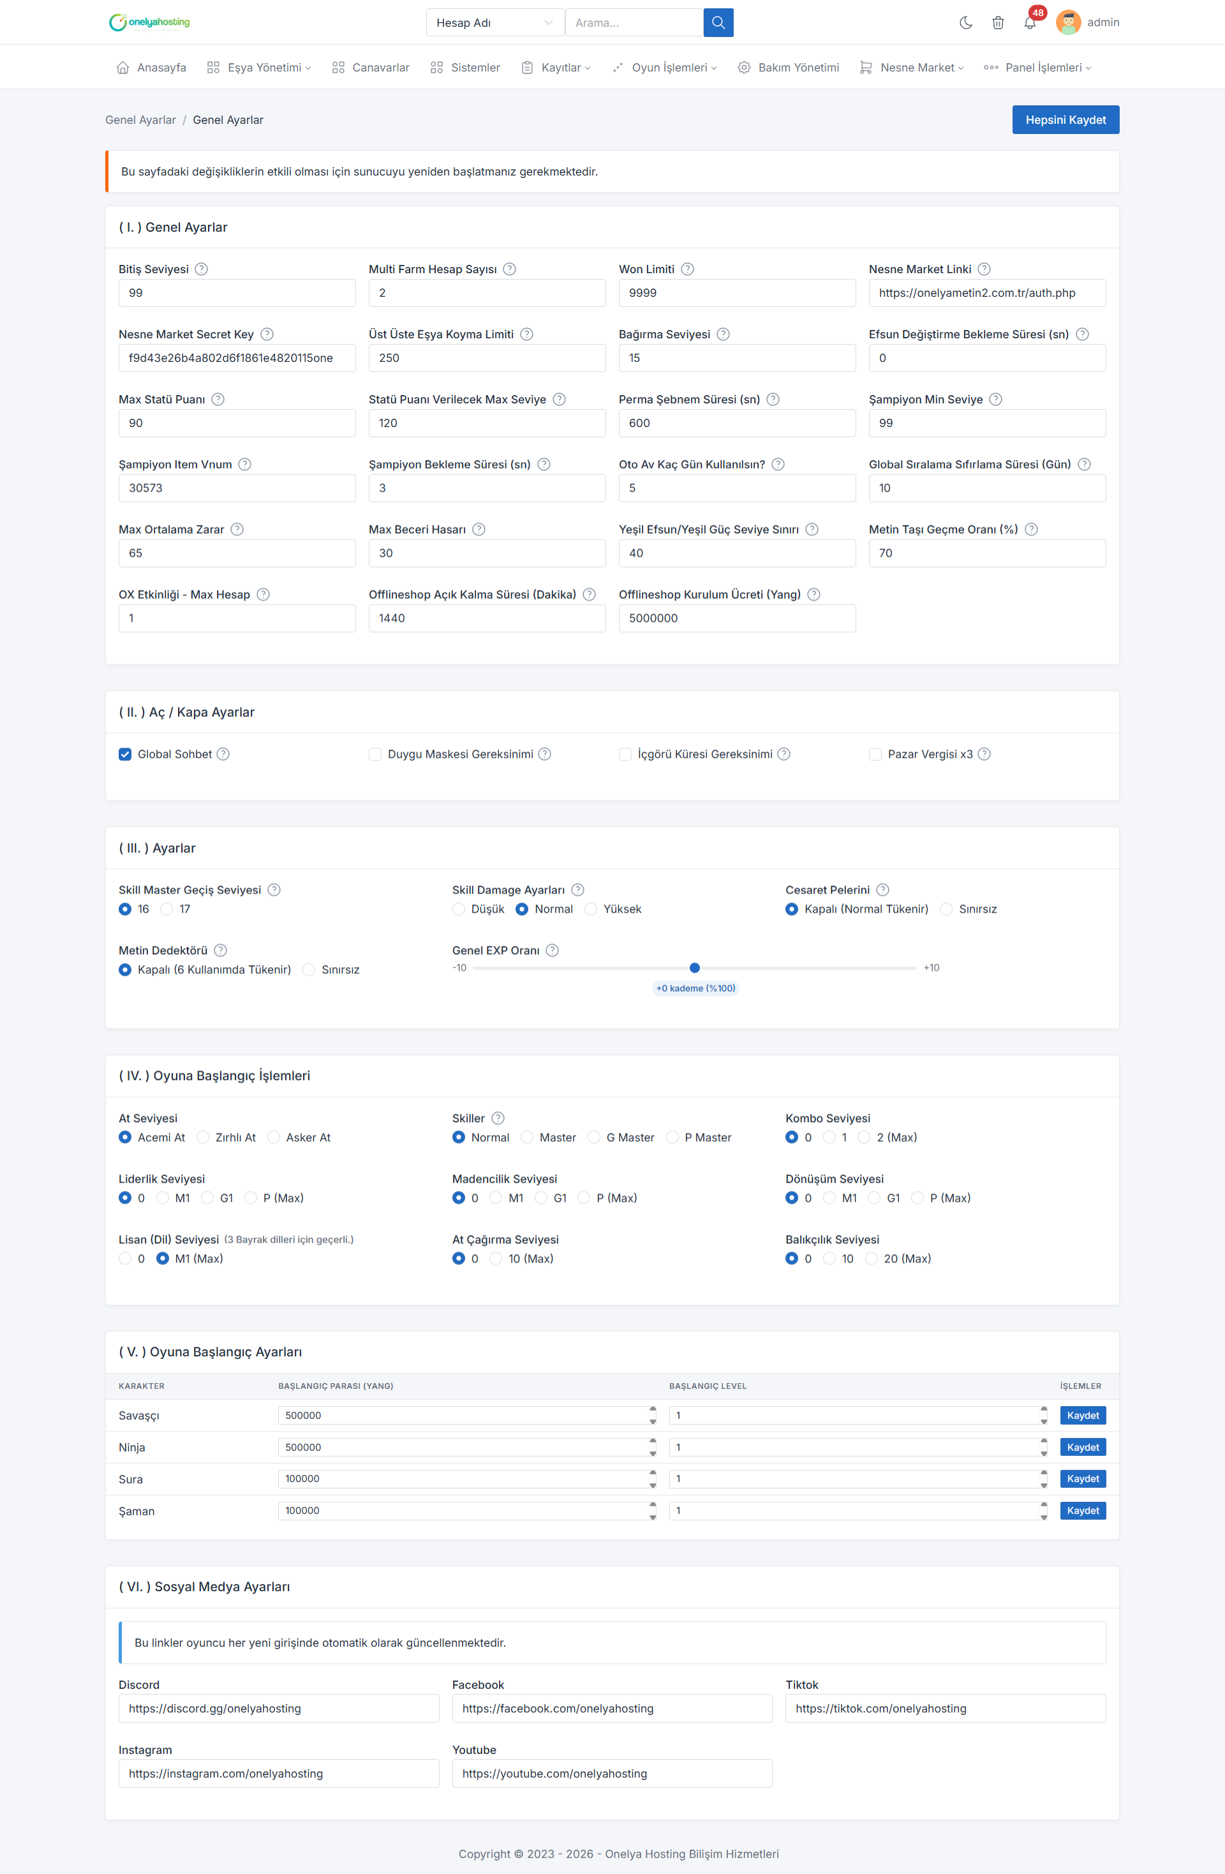Show help for Şampiyon Item Vnum
Viewport: 1225px width, 1874px height.
tap(245, 465)
